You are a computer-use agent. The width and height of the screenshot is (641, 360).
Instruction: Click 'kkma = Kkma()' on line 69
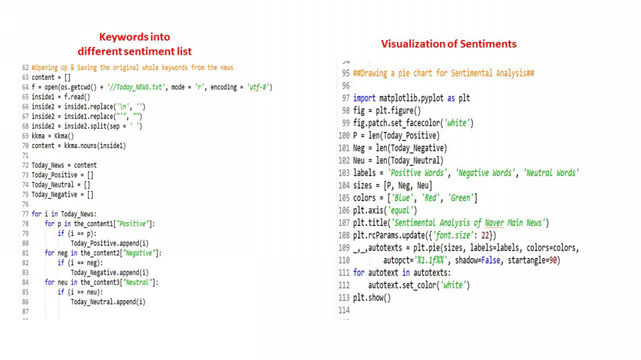[x=53, y=136]
